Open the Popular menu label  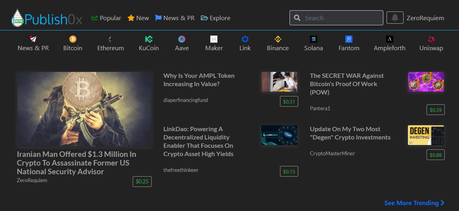(x=110, y=18)
